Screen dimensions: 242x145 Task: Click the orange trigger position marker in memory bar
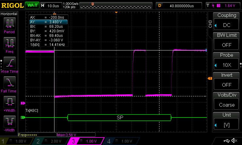(93, 4)
